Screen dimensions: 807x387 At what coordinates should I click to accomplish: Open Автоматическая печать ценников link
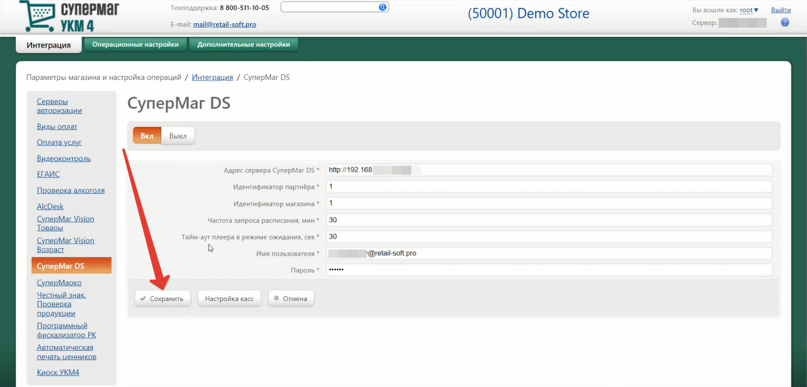coord(67,352)
